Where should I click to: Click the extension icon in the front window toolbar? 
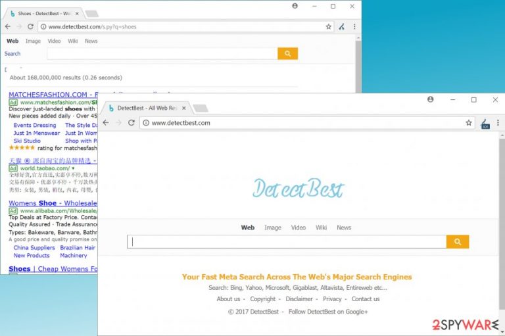485,124
